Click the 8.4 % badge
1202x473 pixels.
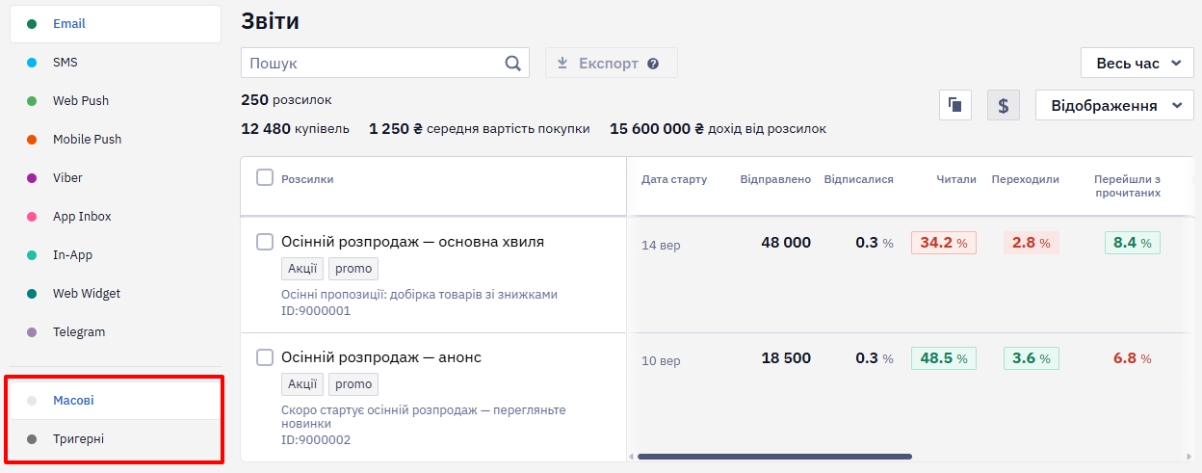[x=1133, y=243]
